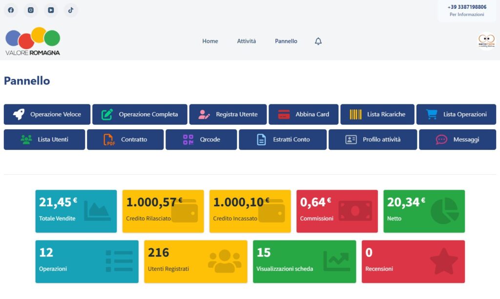Start an Operazione Veloce
Image resolution: width=500 pixels, height=299 pixels.
point(47,115)
